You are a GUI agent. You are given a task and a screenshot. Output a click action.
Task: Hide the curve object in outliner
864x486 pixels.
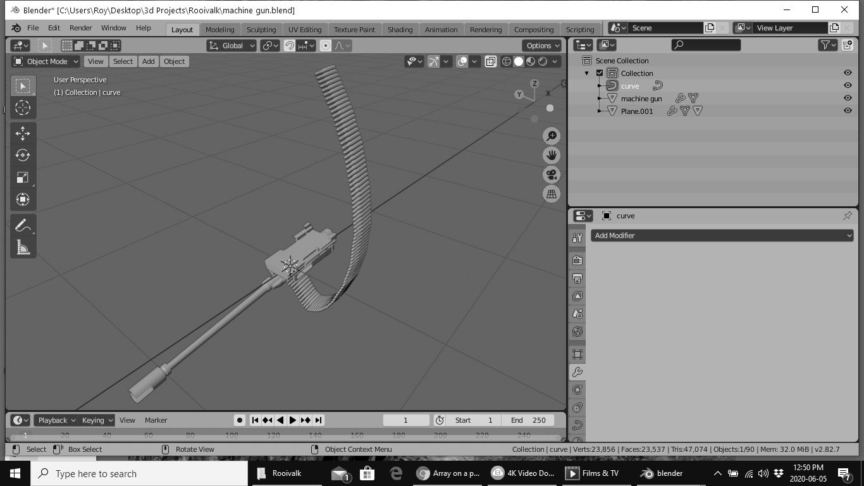[848, 85]
